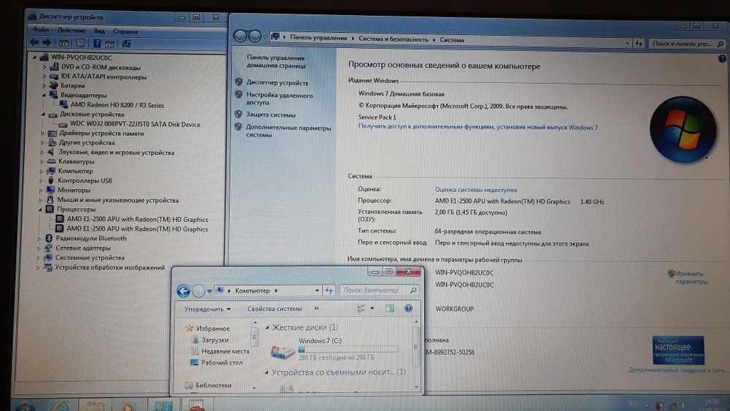Collapse Видеоадаптеры node

(44, 95)
